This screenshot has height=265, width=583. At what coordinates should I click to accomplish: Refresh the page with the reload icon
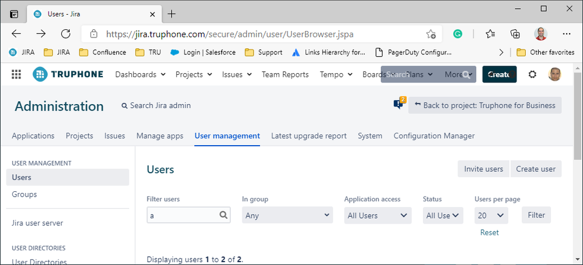(66, 34)
